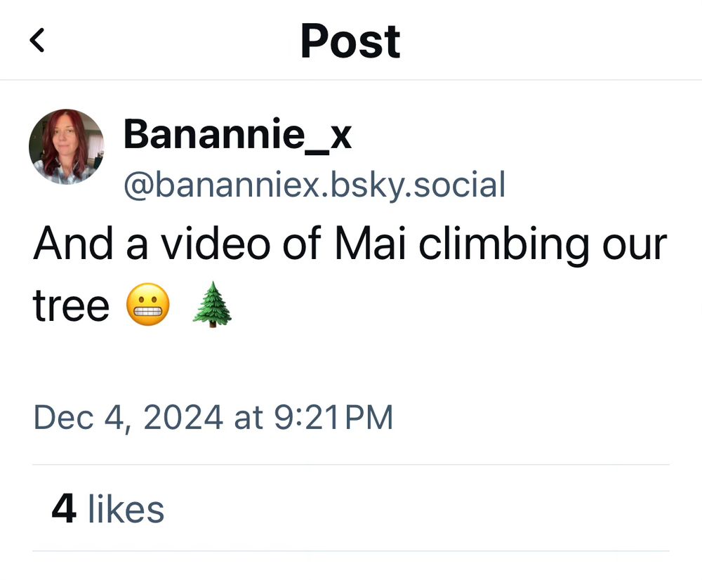
Task: Select the post timestamp line
Action: pos(213,418)
